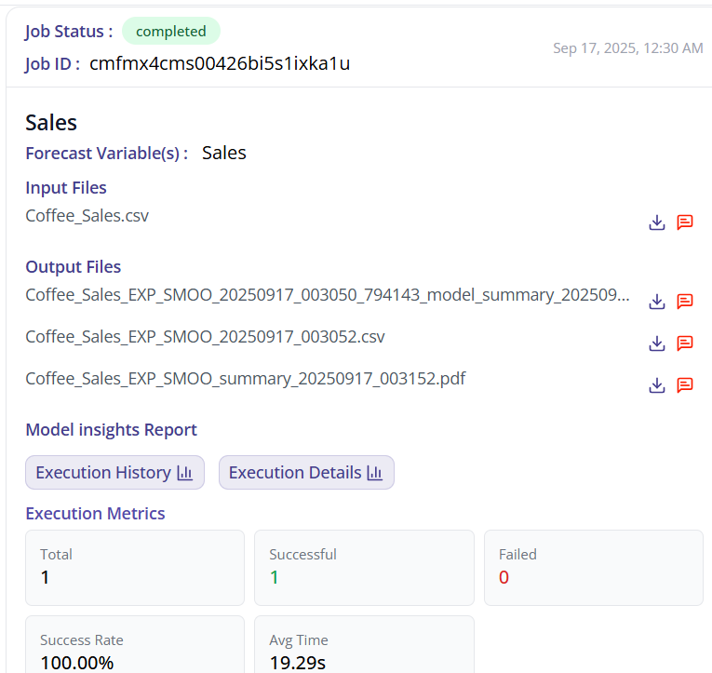
Task: Click the Total executions metric card
Action: point(135,568)
